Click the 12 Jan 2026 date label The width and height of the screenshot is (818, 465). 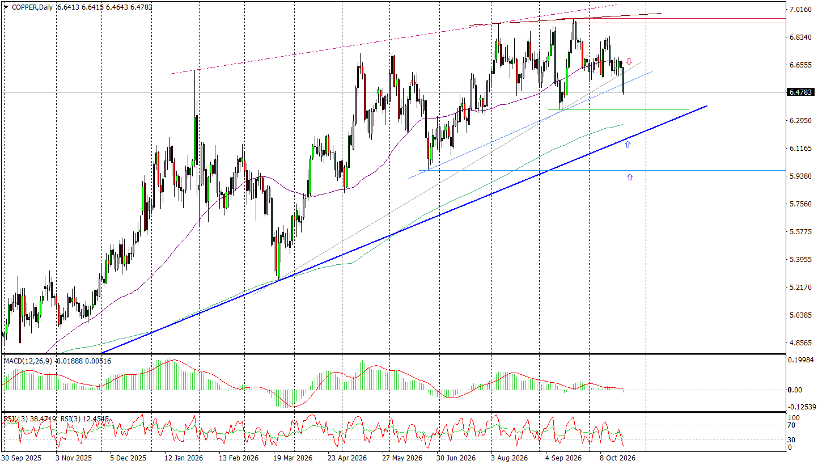[x=184, y=458]
